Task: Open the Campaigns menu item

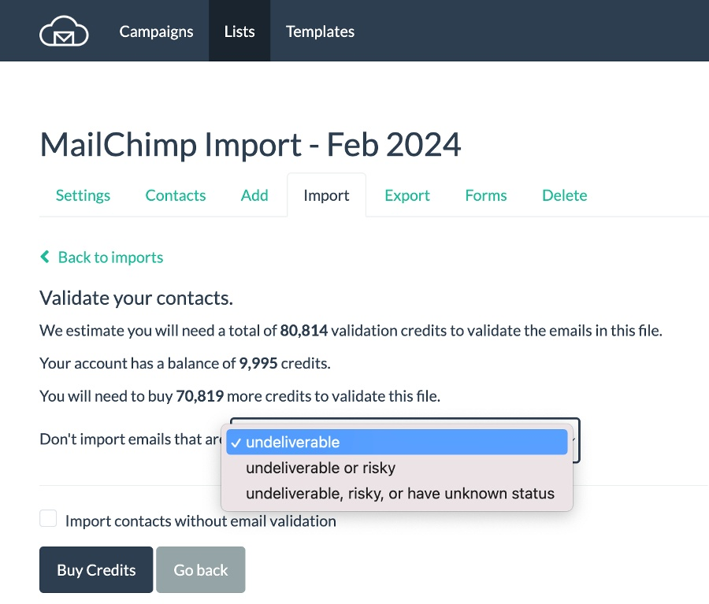Action: [x=156, y=31]
